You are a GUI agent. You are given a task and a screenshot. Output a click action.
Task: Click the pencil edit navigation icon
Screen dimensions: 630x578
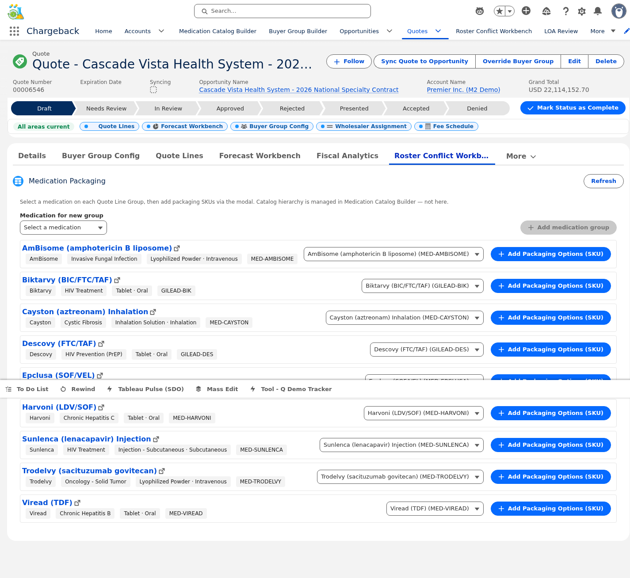coord(626,31)
